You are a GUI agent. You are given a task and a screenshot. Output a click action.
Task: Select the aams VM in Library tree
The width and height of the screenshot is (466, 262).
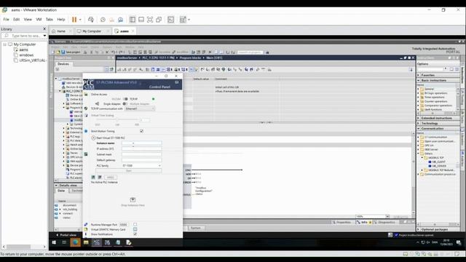pyautogui.click(x=23, y=49)
